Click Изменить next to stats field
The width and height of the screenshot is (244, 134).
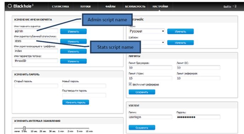click(74, 41)
